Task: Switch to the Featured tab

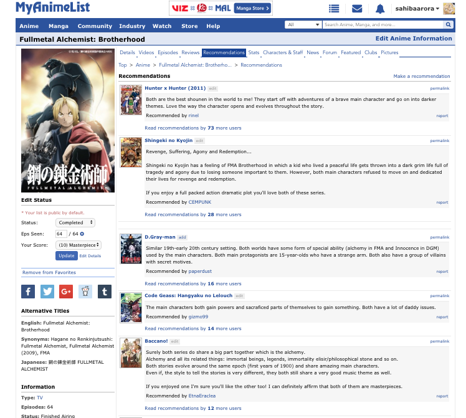Action: coord(350,52)
